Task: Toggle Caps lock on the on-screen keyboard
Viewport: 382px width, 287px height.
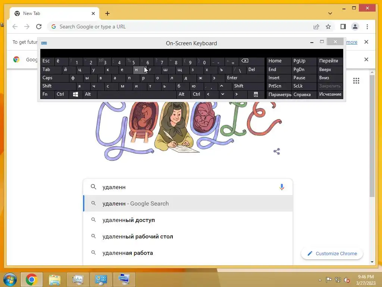Action: (x=54, y=78)
